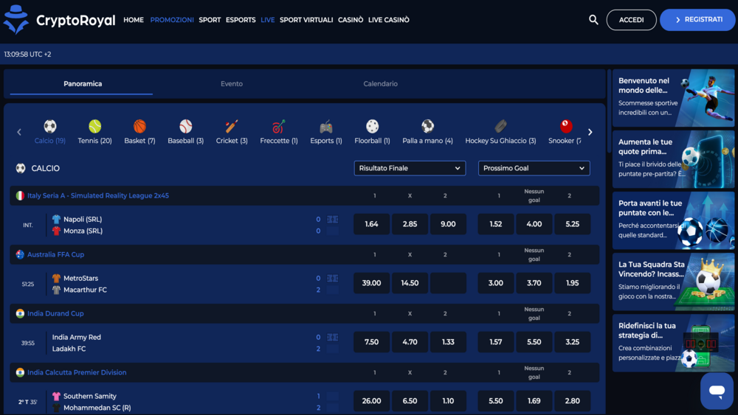Viewport: 738px width, 415px height.
Task: Bet on Napoli win at 1.64
Action: (371, 224)
